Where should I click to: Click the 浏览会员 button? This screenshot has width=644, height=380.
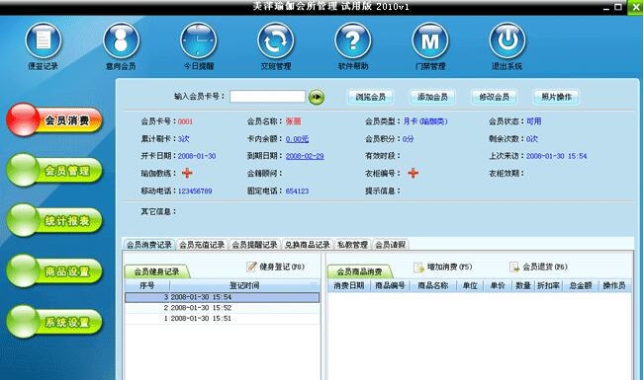pos(370,97)
